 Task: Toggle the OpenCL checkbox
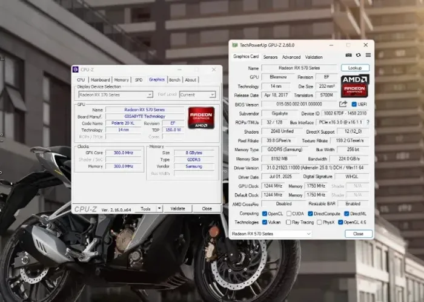tap(265, 214)
